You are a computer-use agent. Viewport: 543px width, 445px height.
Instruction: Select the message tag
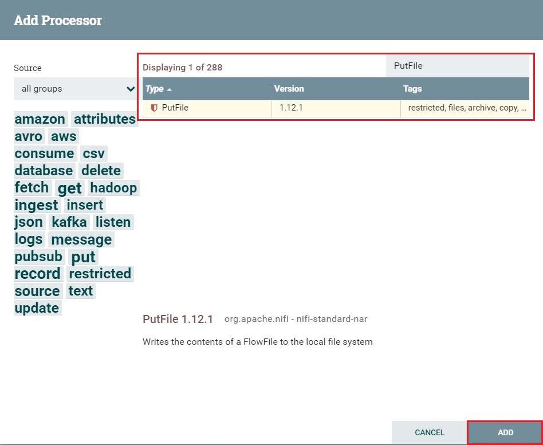pos(81,239)
